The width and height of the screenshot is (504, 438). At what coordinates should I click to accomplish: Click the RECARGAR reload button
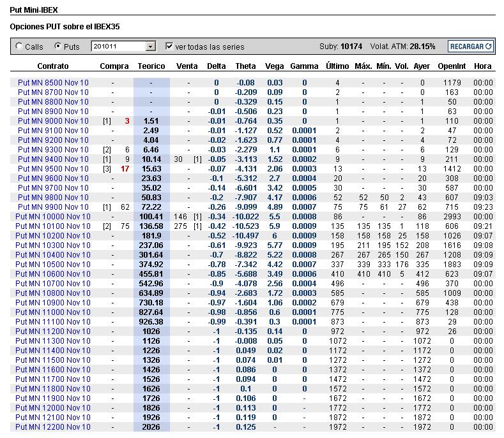[471, 47]
